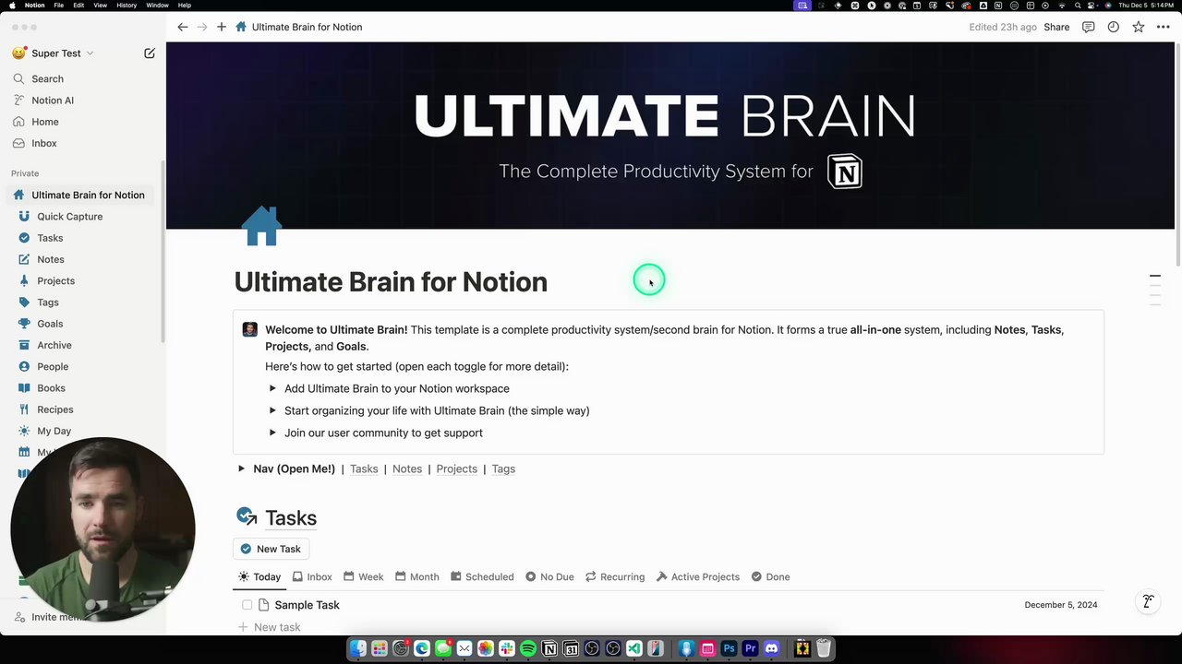Open the Super Test workspace switcher
This screenshot has height=664, width=1182.
tap(54, 53)
